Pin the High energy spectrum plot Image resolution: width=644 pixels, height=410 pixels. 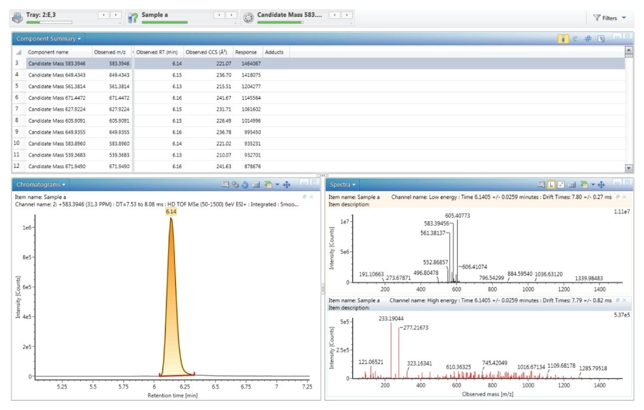pos(617,300)
